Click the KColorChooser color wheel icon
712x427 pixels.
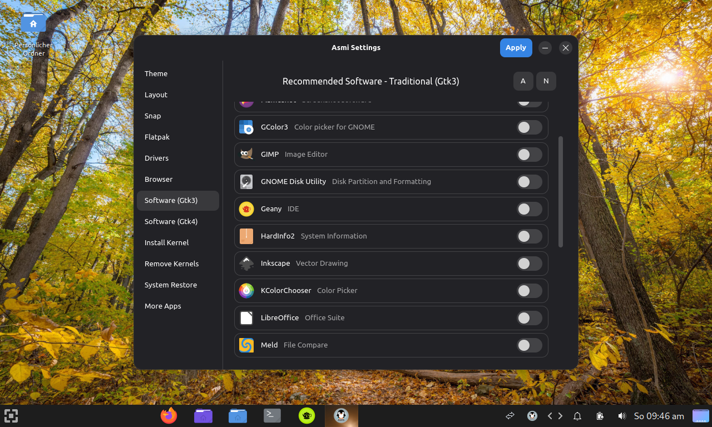[x=246, y=290]
